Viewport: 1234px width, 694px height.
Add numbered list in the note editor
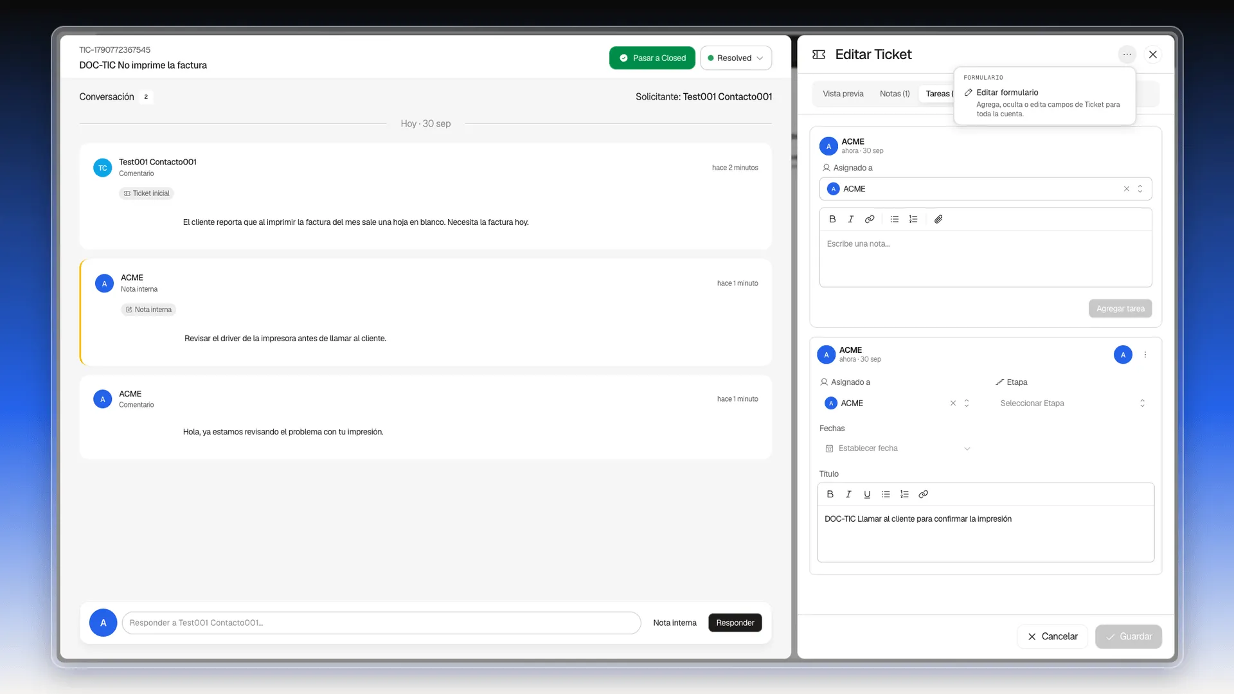pos(913,219)
